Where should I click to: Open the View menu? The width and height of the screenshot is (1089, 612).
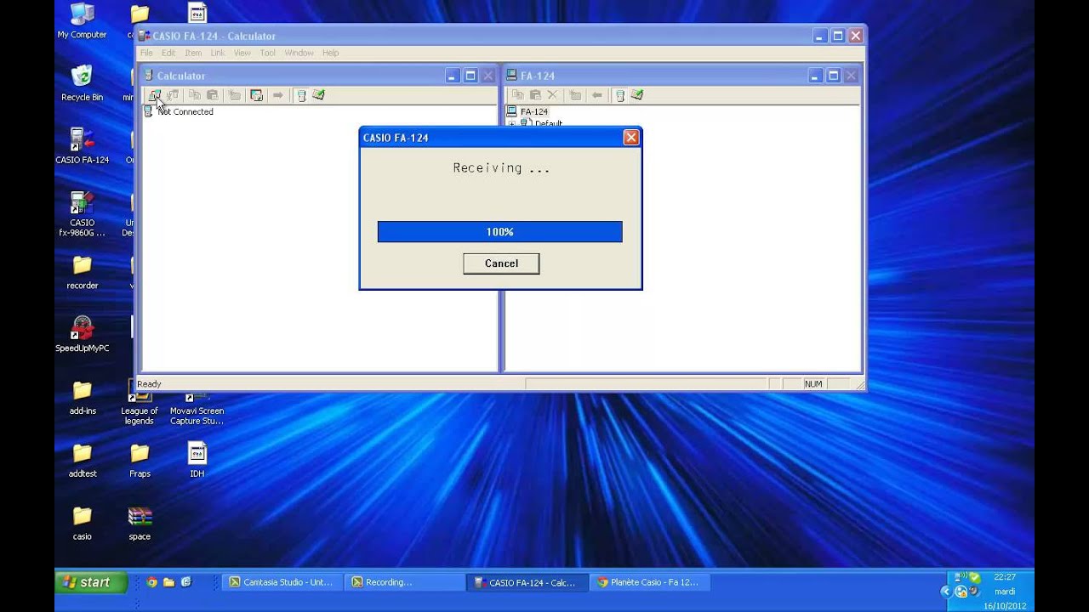click(x=242, y=53)
